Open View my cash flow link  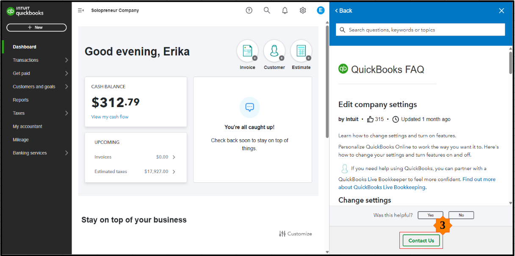click(110, 116)
